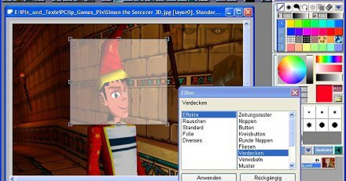Choose the Verdecken filter in list
The image size is (346, 181).
(263, 153)
